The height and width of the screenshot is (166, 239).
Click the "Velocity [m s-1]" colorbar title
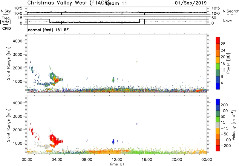point(233,125)
